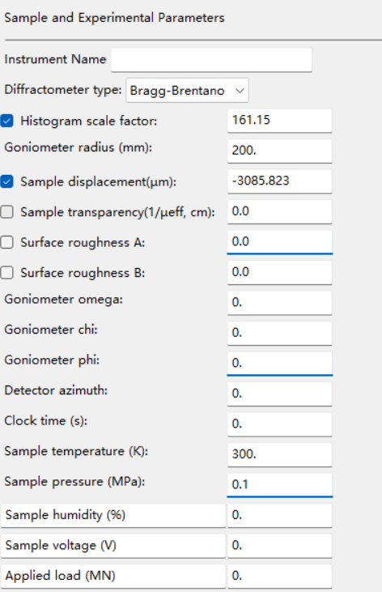Click 'Instrument Name' label

coord(55,59)
